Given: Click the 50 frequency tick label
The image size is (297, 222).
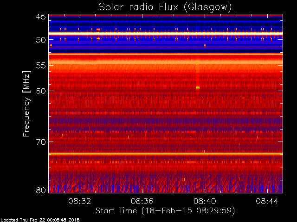Looking at the screenshot, I should click(x=41, y=40).
